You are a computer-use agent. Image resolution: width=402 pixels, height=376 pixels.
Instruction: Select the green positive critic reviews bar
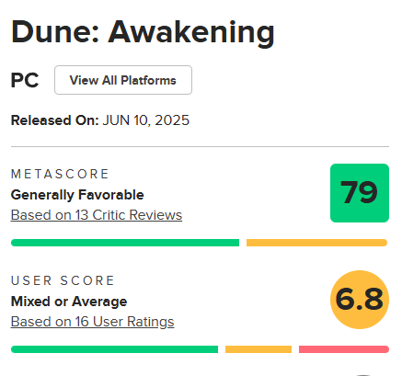click(125, 243)
